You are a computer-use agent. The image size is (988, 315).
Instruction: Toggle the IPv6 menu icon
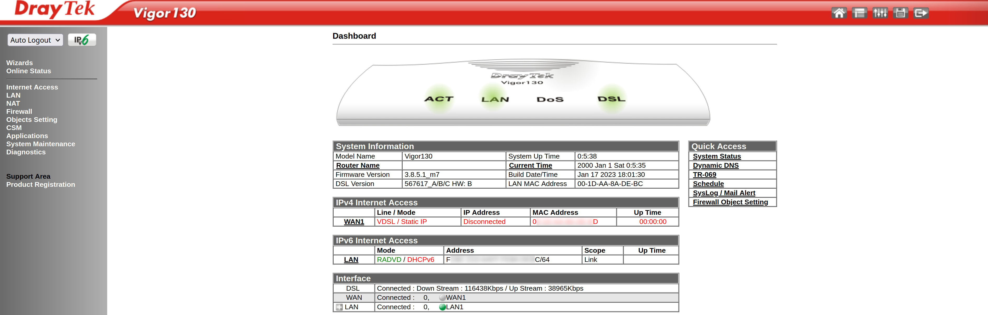pyautogui.click(x=82, y=40)
